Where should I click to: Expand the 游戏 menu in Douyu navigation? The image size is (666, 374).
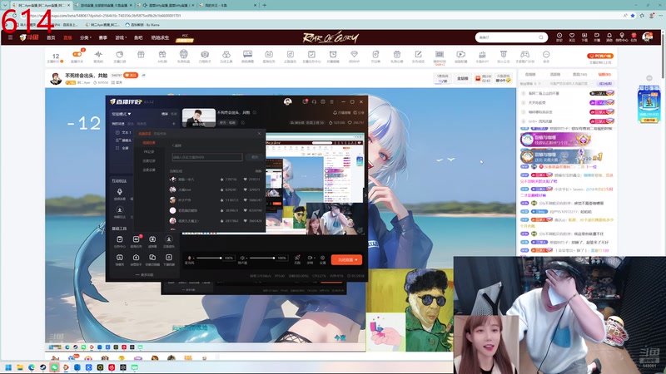coord(121,37)
